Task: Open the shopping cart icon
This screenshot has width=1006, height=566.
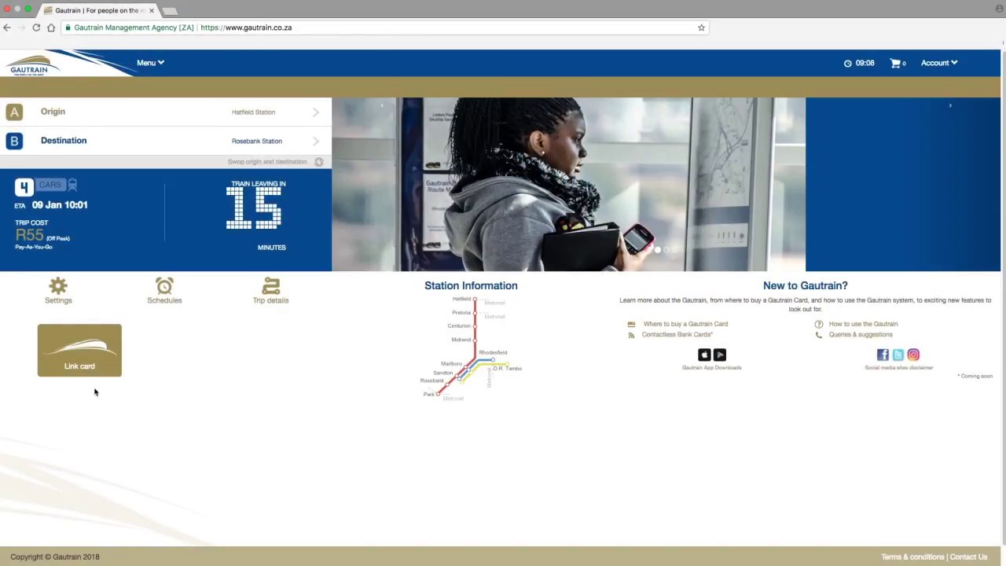Action: [x=895, y=63]
